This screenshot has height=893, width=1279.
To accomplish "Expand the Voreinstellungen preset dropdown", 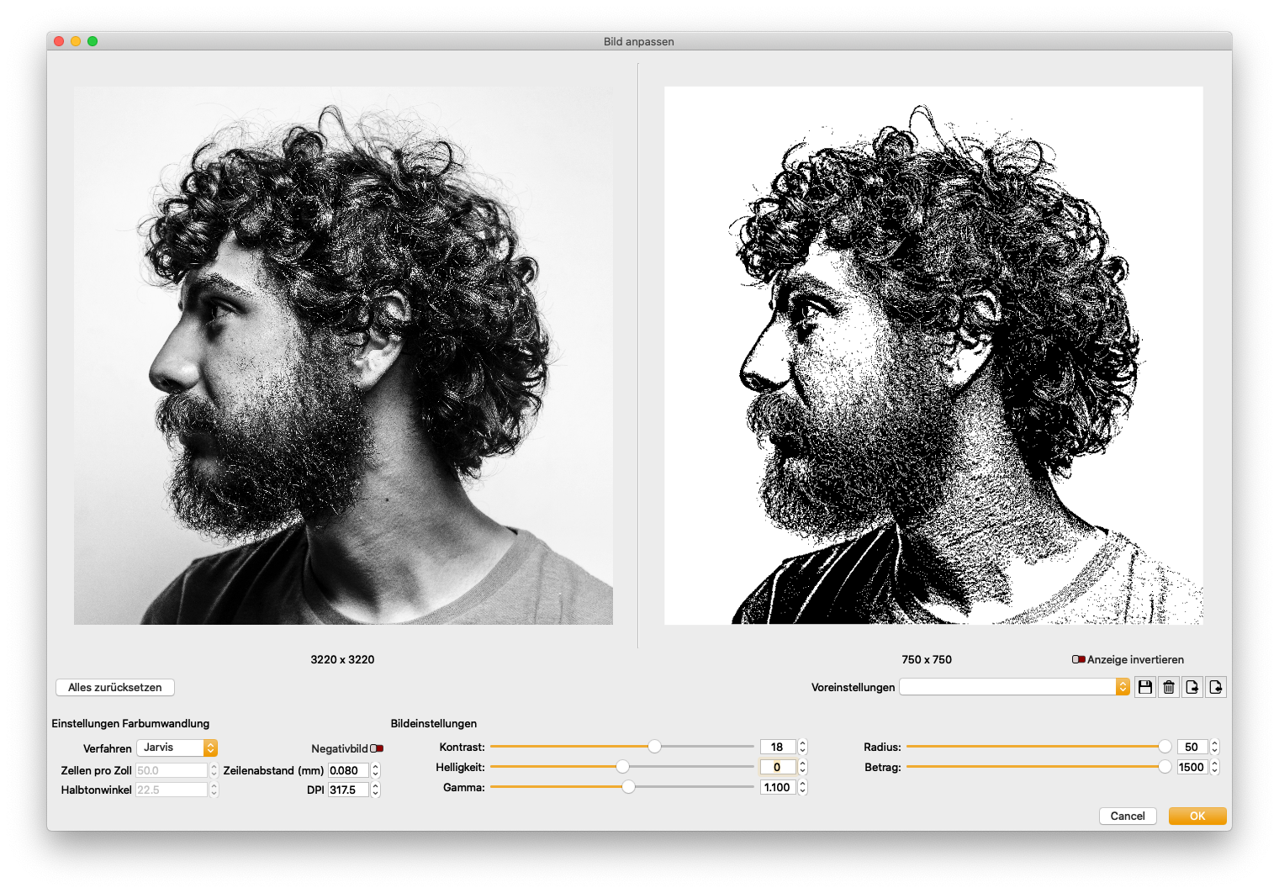I will point(1014,687).
